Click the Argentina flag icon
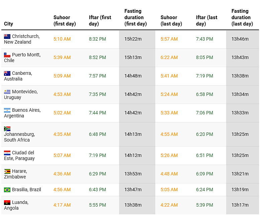 [7, 110]
